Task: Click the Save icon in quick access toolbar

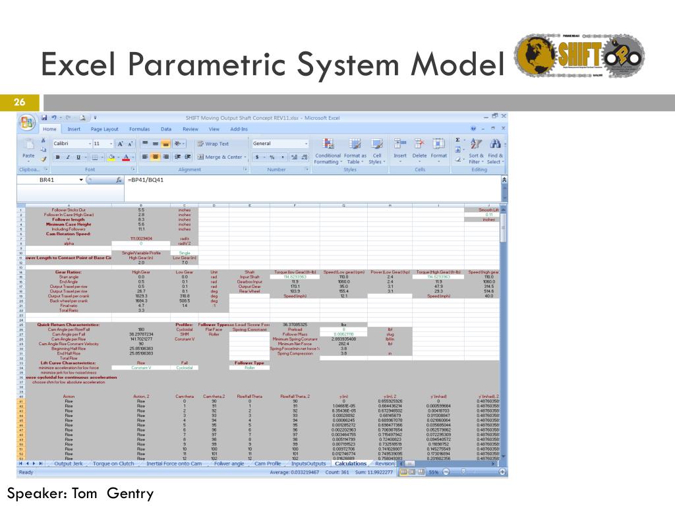Action: click(44, 118)
